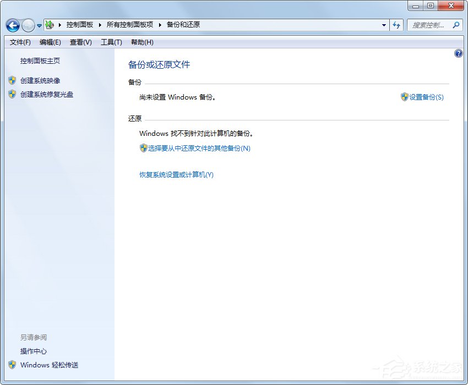Screen dimensions: 468x385
Task: Open Windows 轻松传送 from the sidebar
Action: coord(50,365)
